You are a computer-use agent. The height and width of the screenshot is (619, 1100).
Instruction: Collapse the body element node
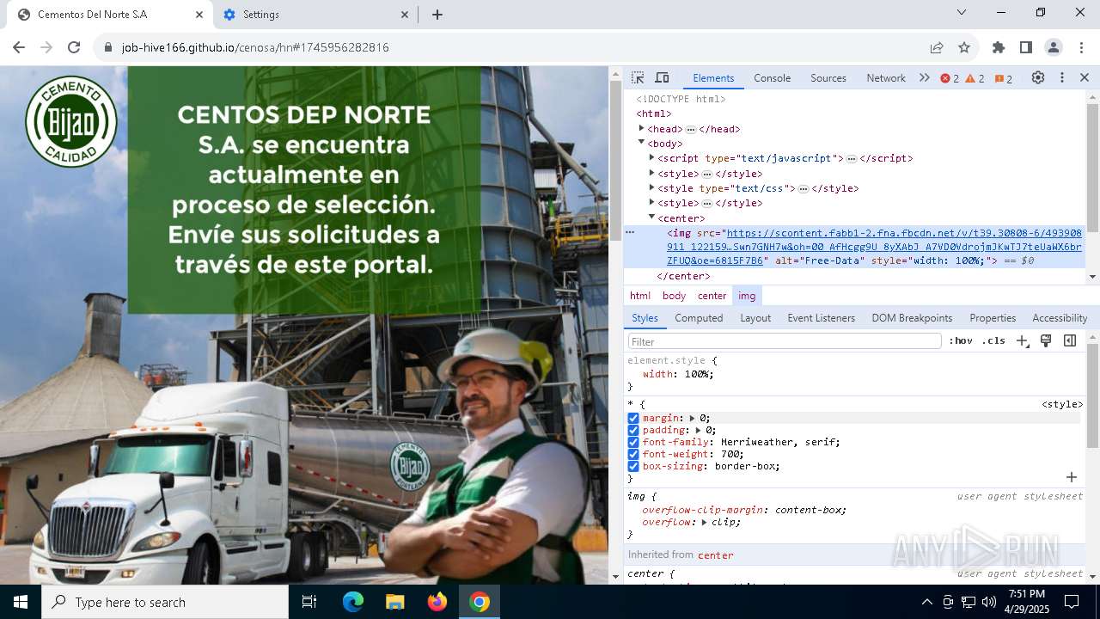pyautogui.click(x=641, y=143)
